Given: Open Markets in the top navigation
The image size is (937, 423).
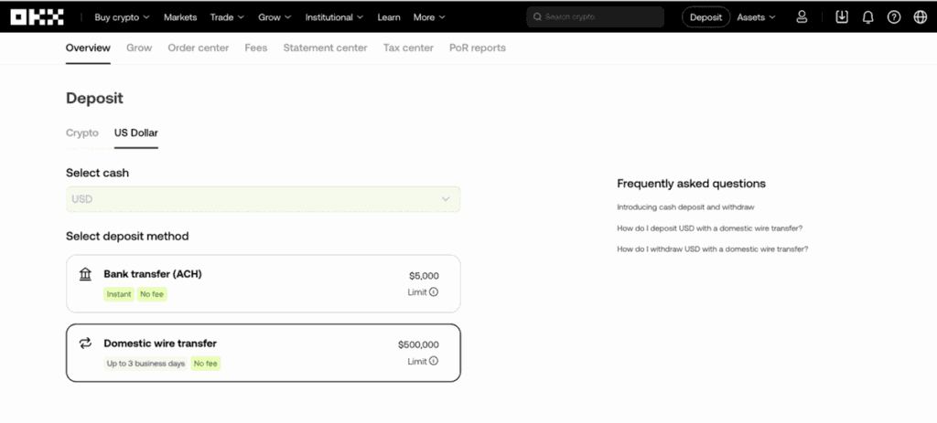Looking at the screenshot, I should coord(180,17).
